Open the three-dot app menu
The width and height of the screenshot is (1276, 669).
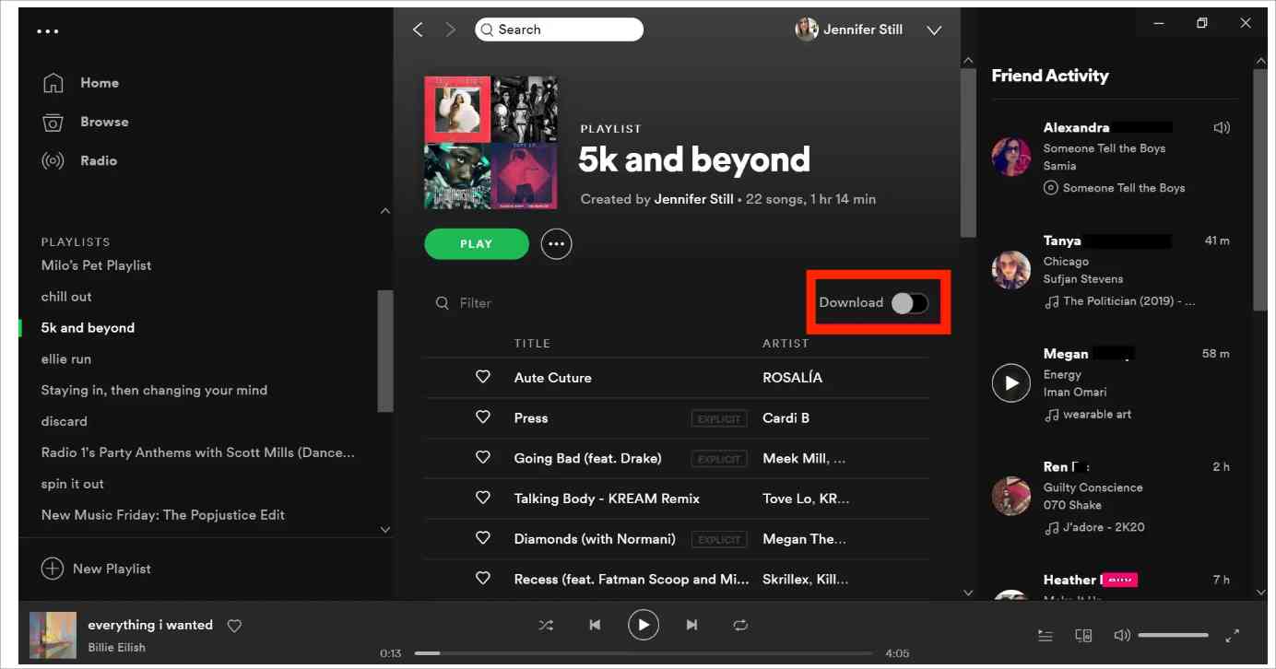[x=48, y=31]
